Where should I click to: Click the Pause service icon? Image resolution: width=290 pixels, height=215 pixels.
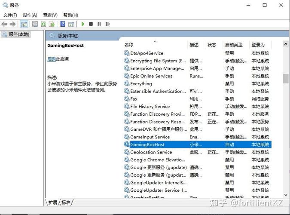pyautogui.click(x=99, y=24)
